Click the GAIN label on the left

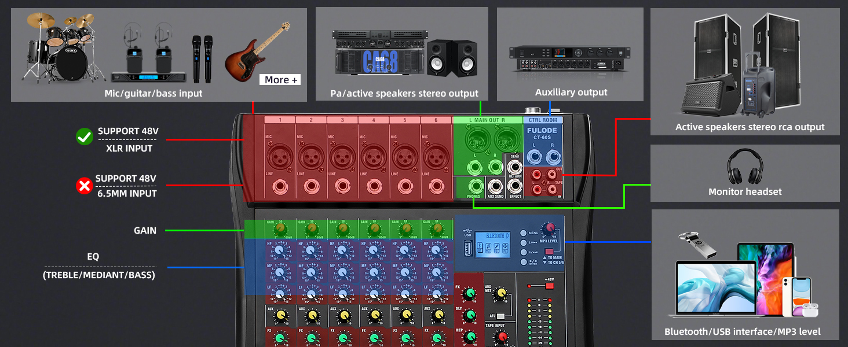(x=145, y=230)
